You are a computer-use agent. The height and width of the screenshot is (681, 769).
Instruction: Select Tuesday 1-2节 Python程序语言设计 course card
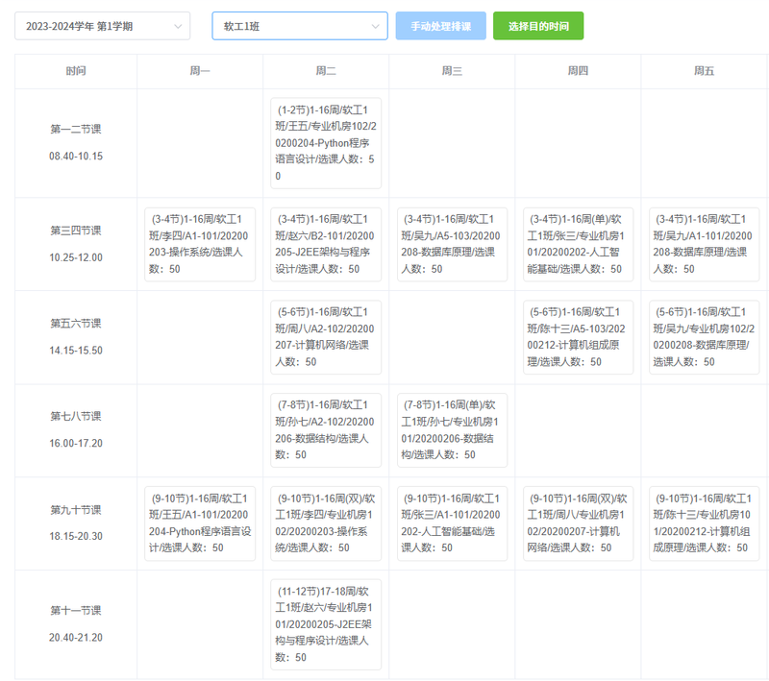[x=326, y=143]
